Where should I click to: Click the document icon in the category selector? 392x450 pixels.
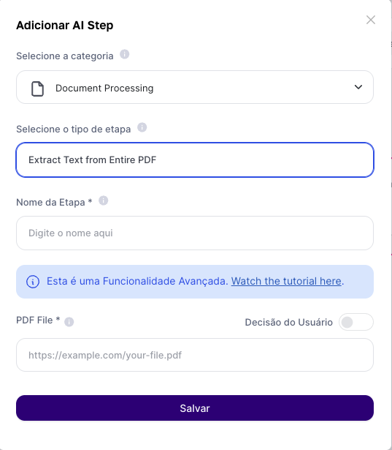click(x=37, y=89)
